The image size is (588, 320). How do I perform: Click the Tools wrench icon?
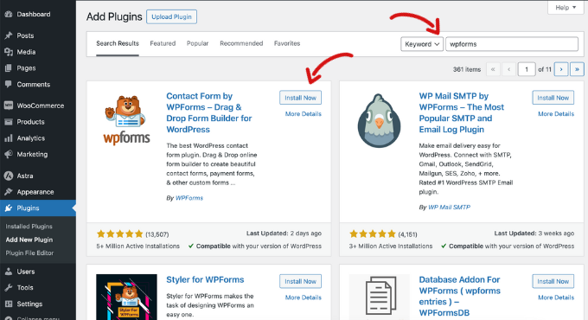click(9, 288)
